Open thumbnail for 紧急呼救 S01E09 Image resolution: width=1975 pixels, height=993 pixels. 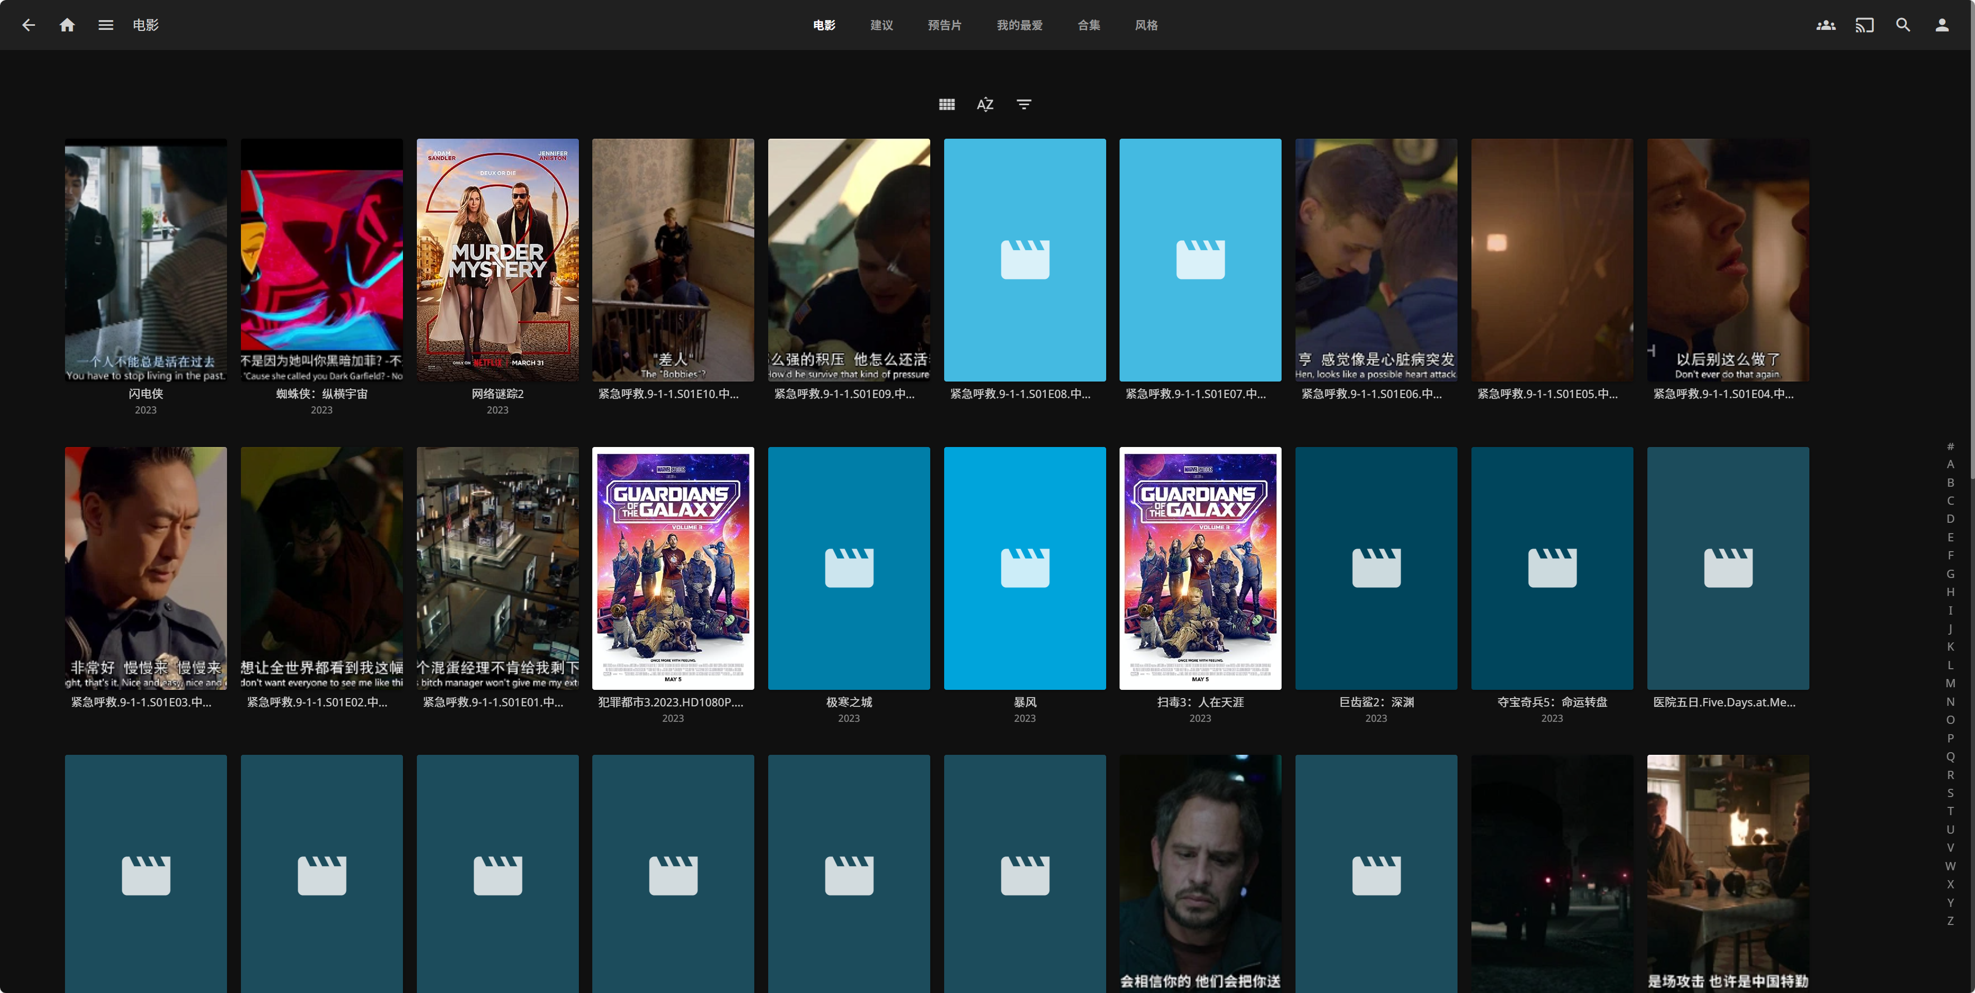pos(849,260)
